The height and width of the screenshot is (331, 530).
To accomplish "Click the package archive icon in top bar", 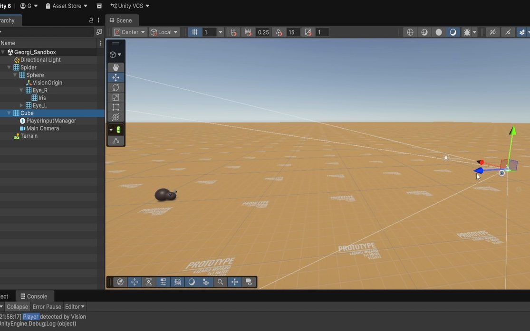I will 99,6.
